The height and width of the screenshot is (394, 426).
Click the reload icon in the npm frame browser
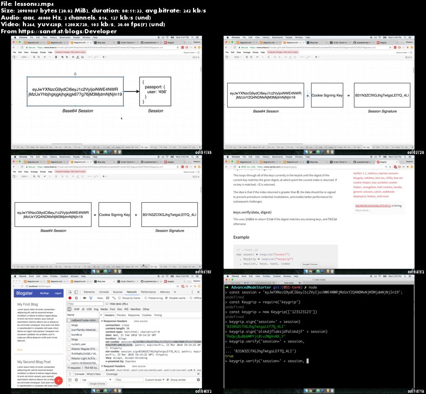pyautogui.click(x=235, y=166)
